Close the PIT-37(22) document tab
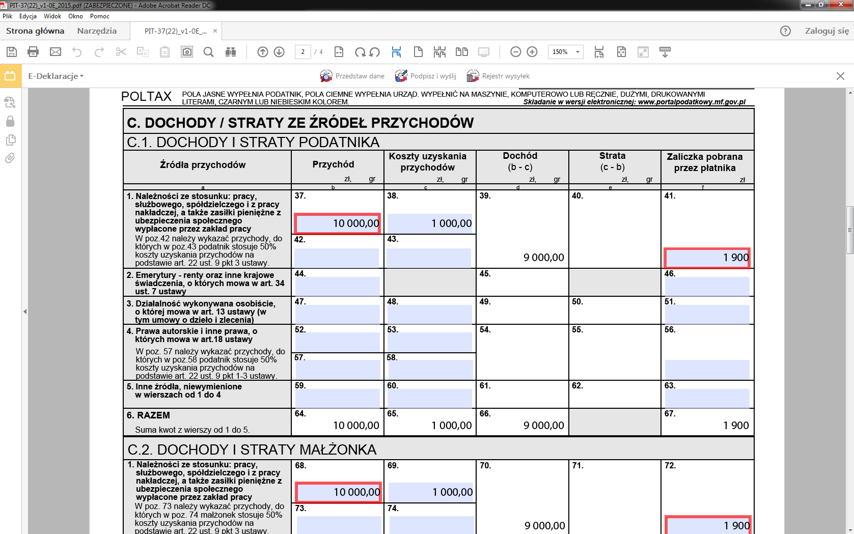854x534 pixels. [x=215, y=31]
